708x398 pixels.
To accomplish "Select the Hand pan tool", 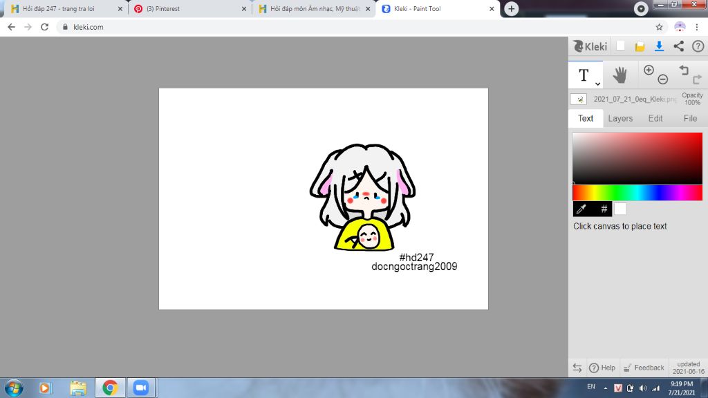I will [x=620, y=75].
